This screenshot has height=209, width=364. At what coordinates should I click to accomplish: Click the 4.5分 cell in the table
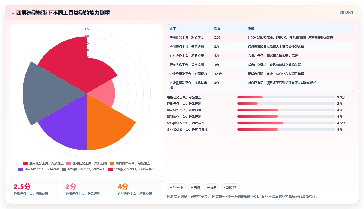(218, 74)
